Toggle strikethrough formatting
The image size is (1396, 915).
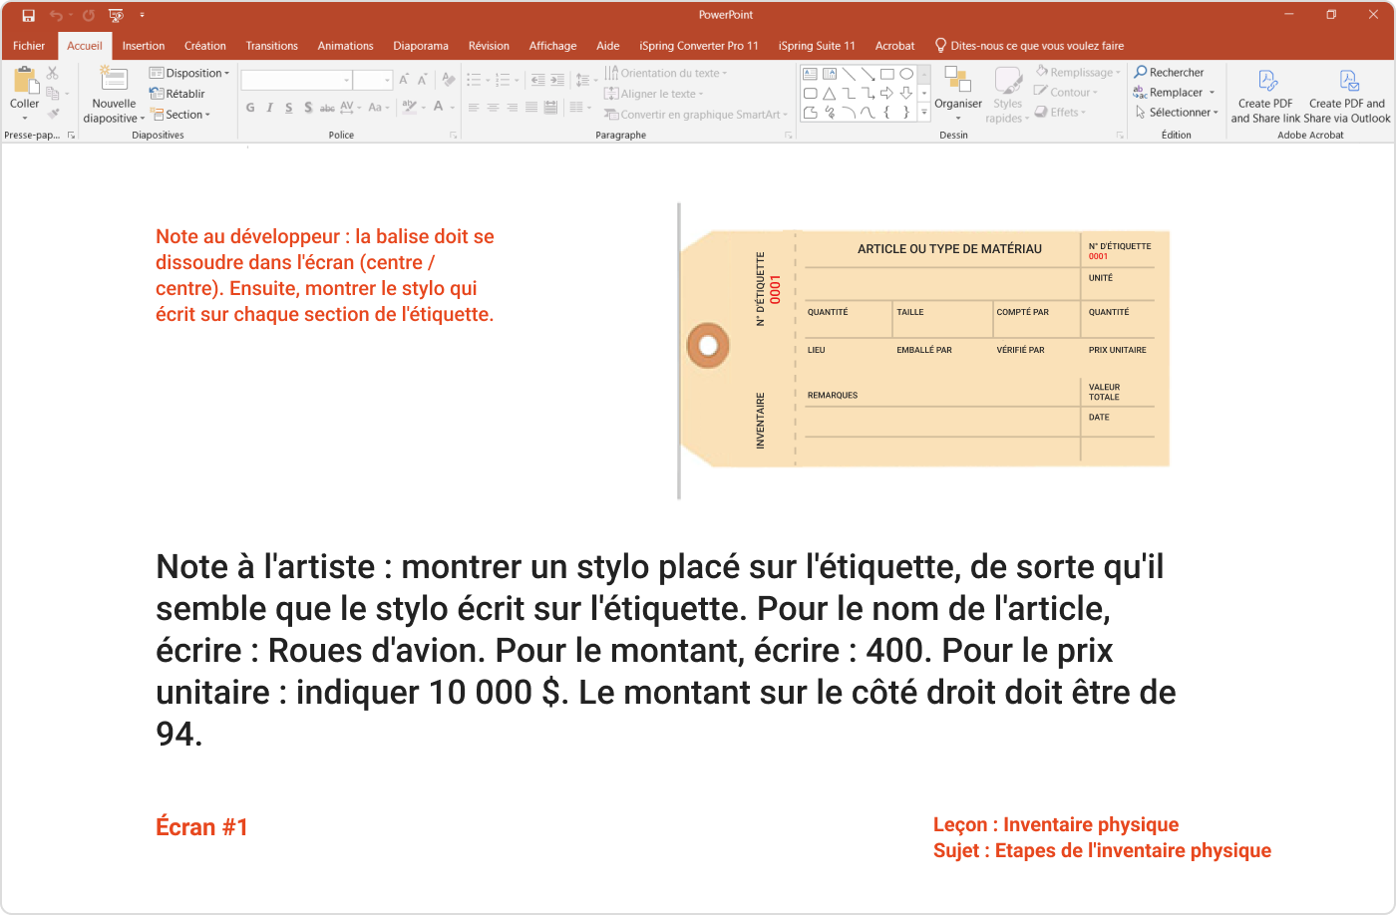point(327,107)
